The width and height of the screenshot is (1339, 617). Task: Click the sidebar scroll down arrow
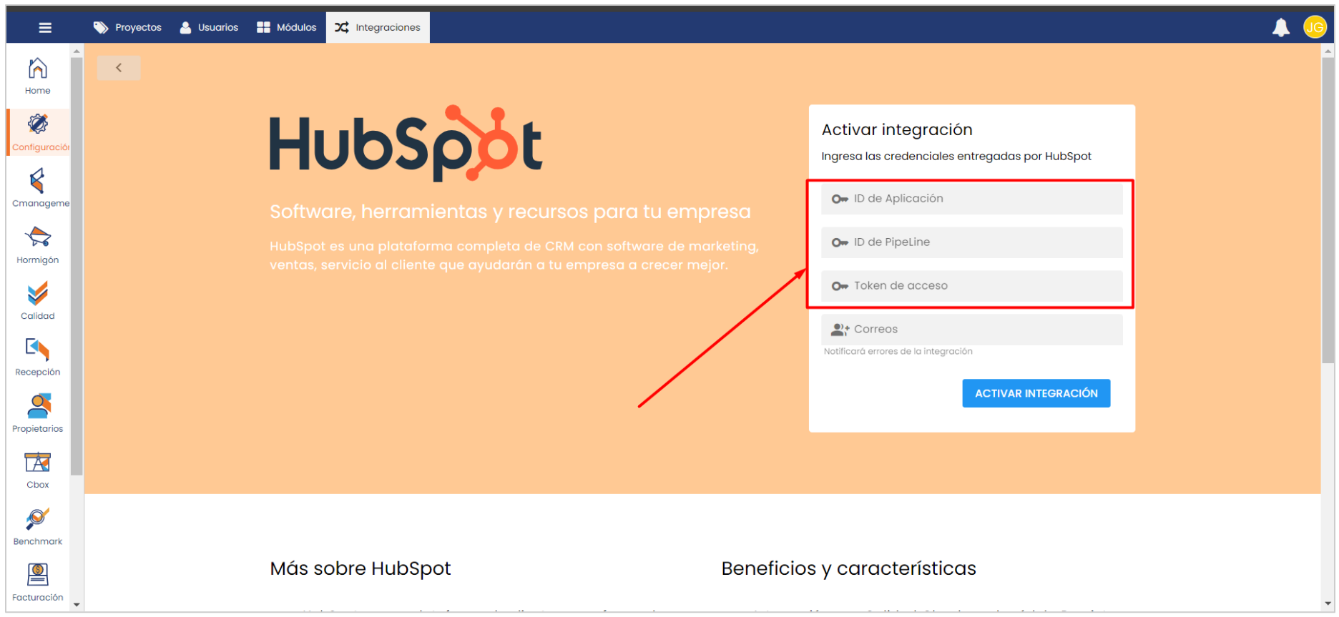click(x=77, y=605)
